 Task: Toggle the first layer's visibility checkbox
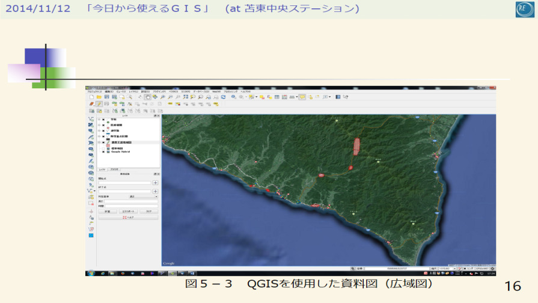tap(103, 120)
